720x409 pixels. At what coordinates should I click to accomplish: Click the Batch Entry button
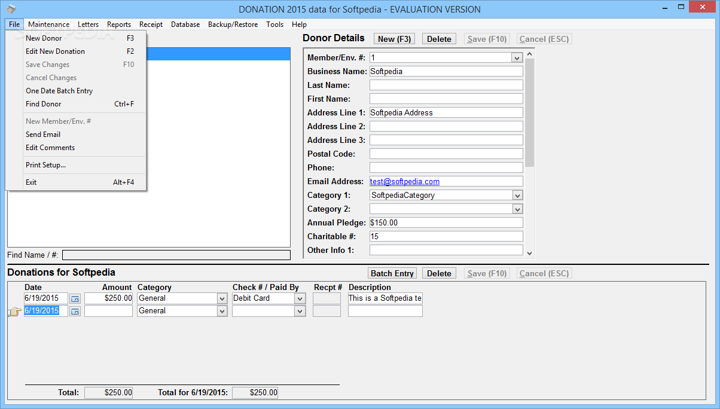click(x=392, y=273)
